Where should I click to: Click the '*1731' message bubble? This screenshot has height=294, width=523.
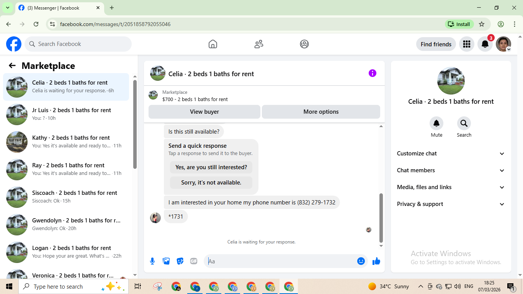176,217
